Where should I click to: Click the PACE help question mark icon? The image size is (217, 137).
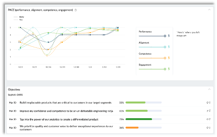[x=76, y=10]
